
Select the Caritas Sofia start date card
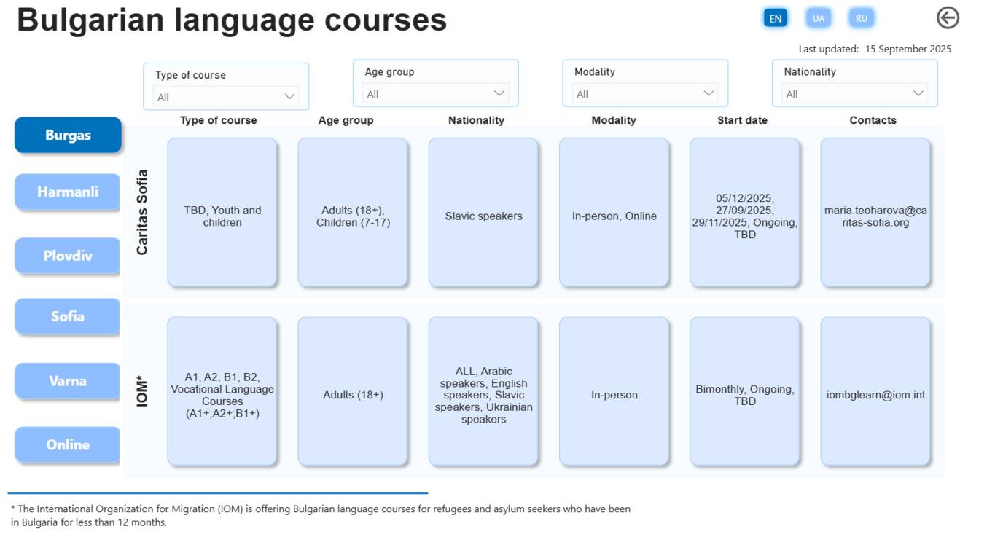(x=745, y=213)
